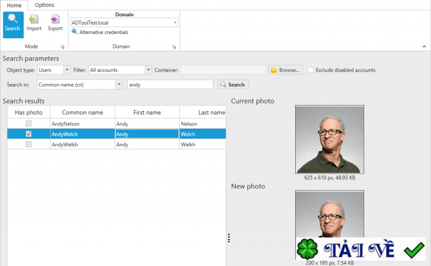Toggle Has photo checkbox for AndyWelkh
The width and height of the screenshot is (431, 266).
(29, 144)
